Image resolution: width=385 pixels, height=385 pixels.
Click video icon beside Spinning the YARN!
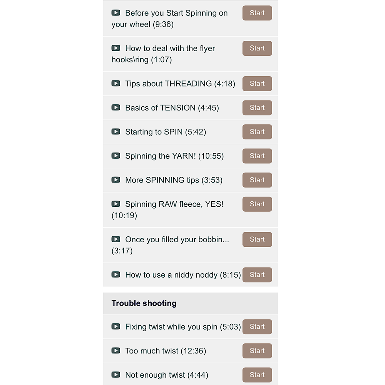[x=115, y=156]
